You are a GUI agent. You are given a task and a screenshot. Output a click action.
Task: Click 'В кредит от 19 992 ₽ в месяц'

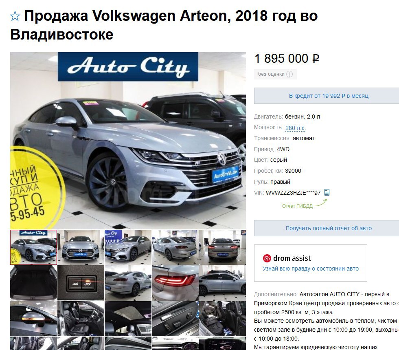pyautogui.click(x=328, y=96)
